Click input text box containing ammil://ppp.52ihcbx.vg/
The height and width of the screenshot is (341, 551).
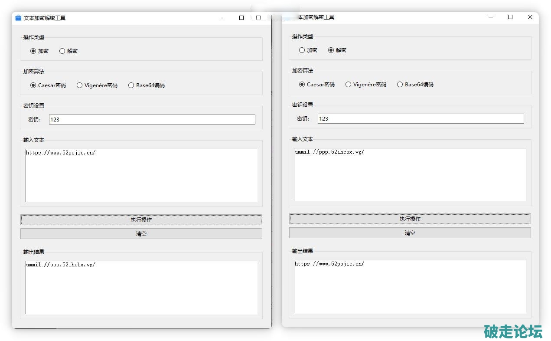coord(410,174)
